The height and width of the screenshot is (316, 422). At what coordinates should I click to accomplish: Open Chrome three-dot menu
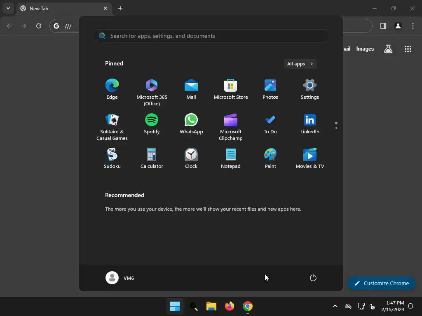(x=413, y=26)
